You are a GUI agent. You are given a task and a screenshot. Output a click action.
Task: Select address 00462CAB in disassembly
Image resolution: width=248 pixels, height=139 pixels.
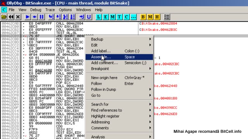(10, 24)
